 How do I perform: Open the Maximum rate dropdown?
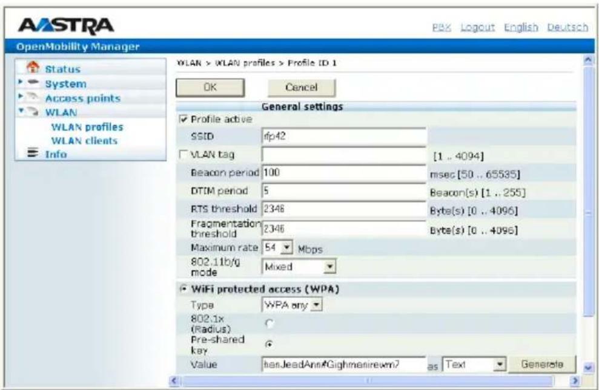click(277, 247)
